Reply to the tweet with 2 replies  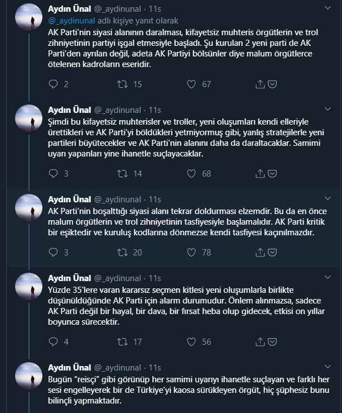(54, 84)
